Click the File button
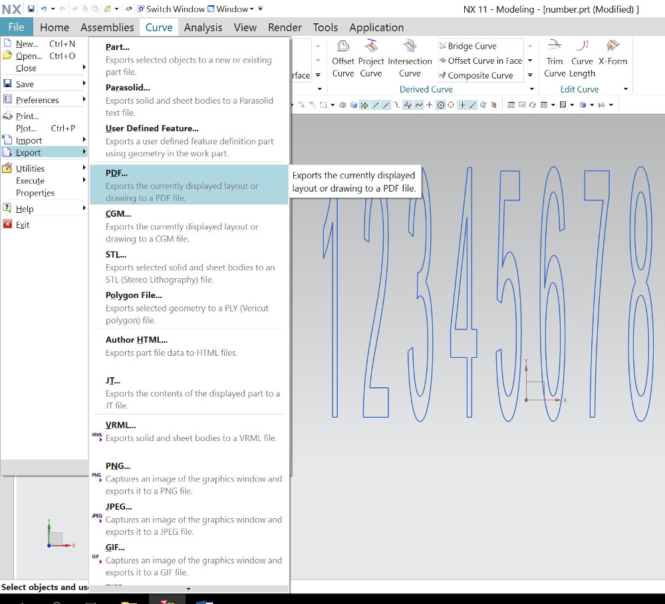The height and width of the screenshot is (604, 665). [x=16, y=27]
